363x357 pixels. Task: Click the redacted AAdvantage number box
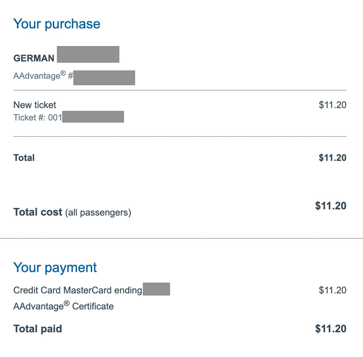pos(104,78)
